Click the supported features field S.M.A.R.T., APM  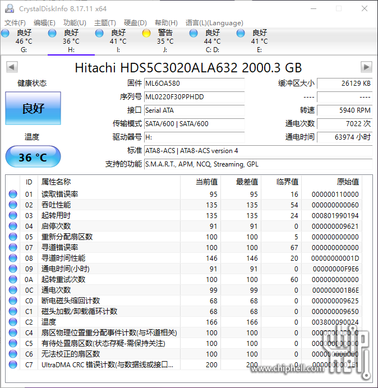tap(259, 164)
